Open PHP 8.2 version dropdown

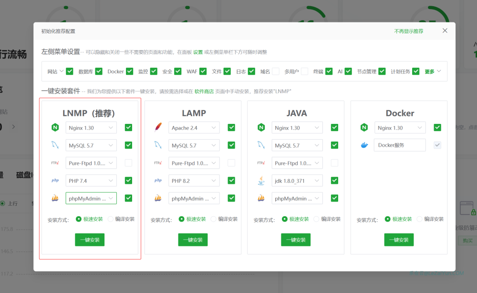coord(194,181)
